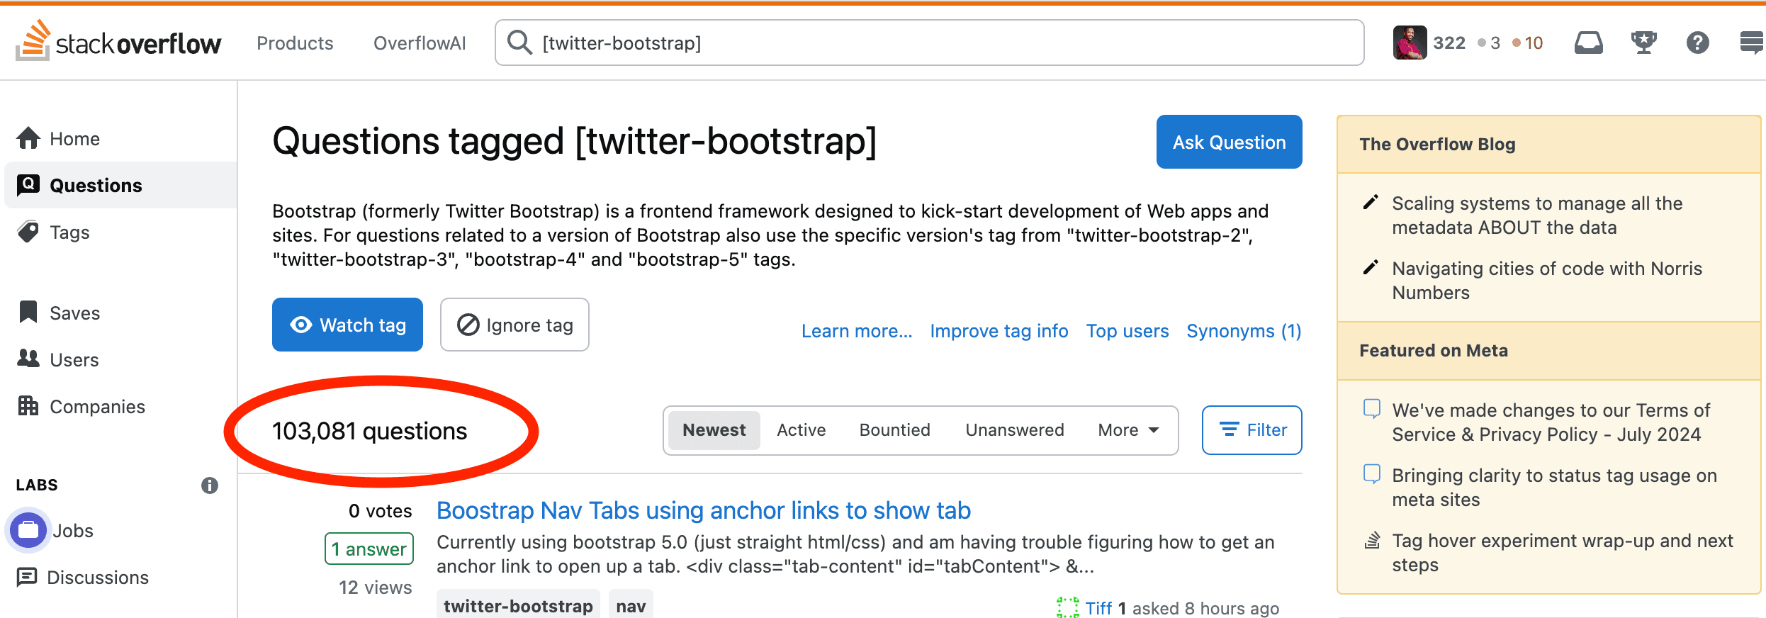The height and width of the screenshot is (618, 1766).
Task: Open the achievements trophy icon
Action: (1643, 43)
